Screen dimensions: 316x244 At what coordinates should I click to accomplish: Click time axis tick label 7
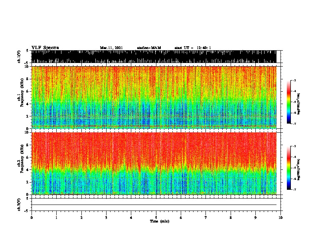tap(206, 218)
